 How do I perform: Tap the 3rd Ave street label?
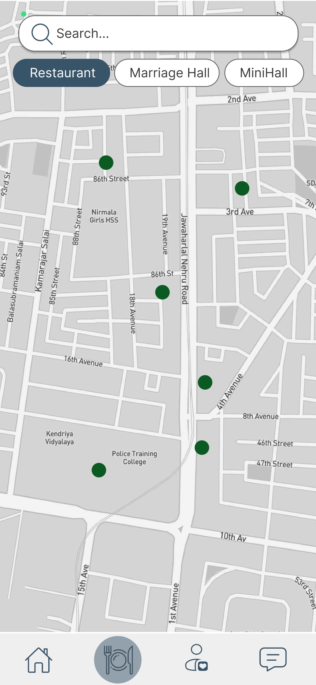pos(240,212)
